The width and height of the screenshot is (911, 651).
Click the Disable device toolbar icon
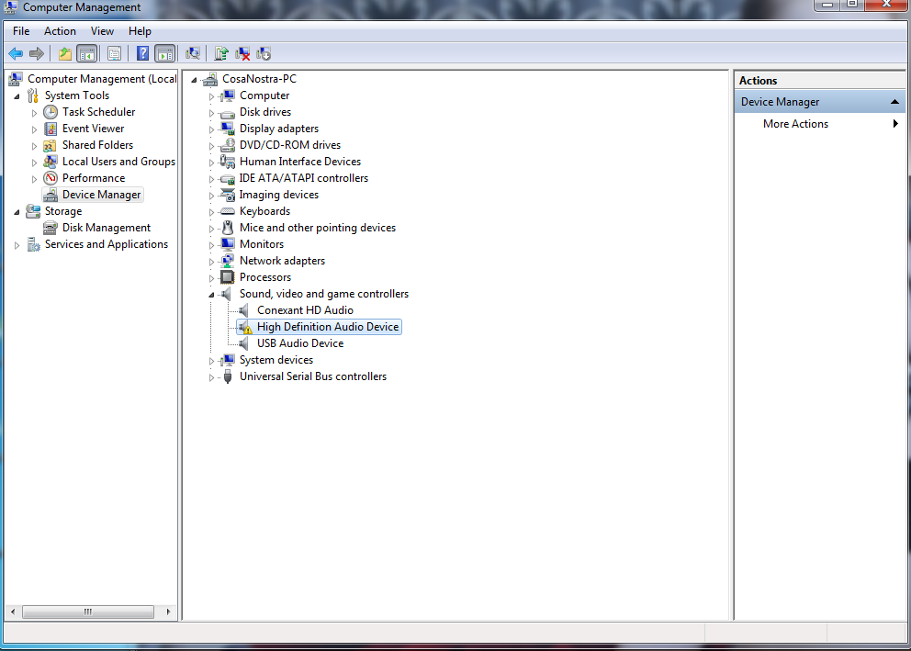click(x=264, y=53)
